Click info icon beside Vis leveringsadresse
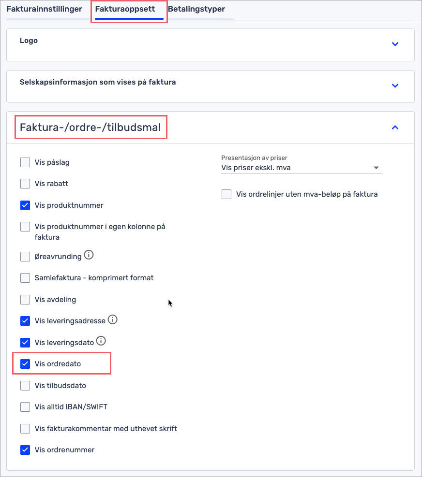The image size is (422, 477). tap(112, 320)
